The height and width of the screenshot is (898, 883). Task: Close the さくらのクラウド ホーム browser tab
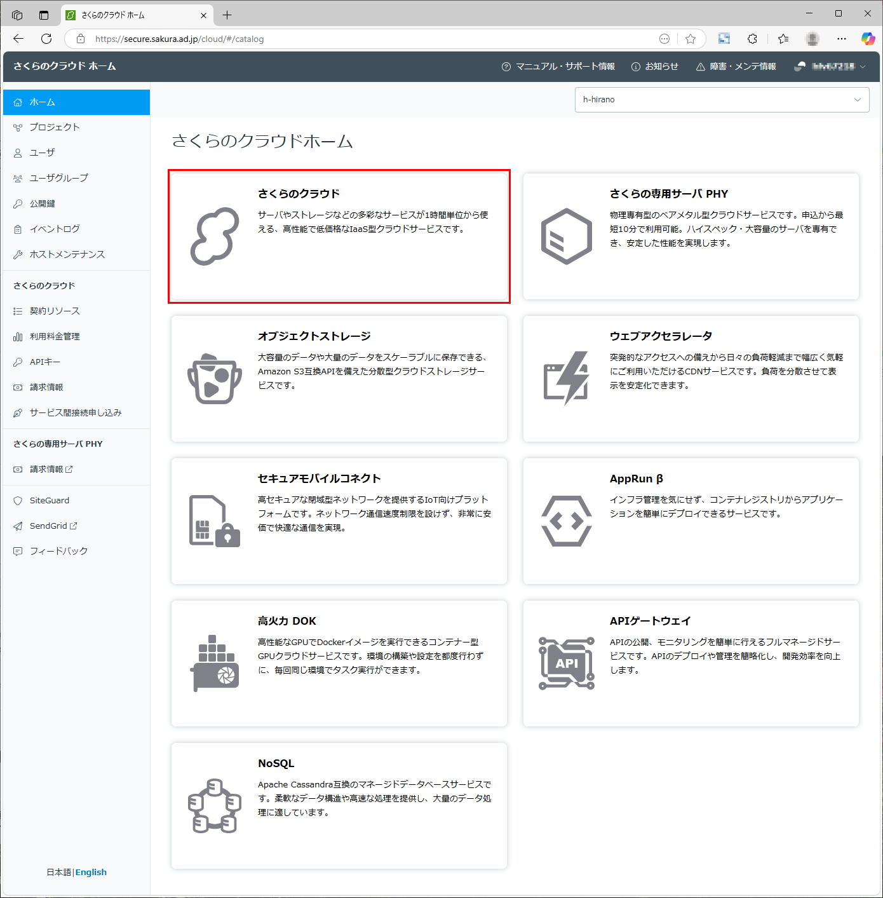coord(203,15)
